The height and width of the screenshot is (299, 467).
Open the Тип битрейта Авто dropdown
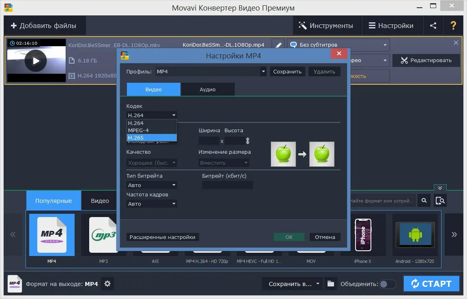click(x=152, y=185)
